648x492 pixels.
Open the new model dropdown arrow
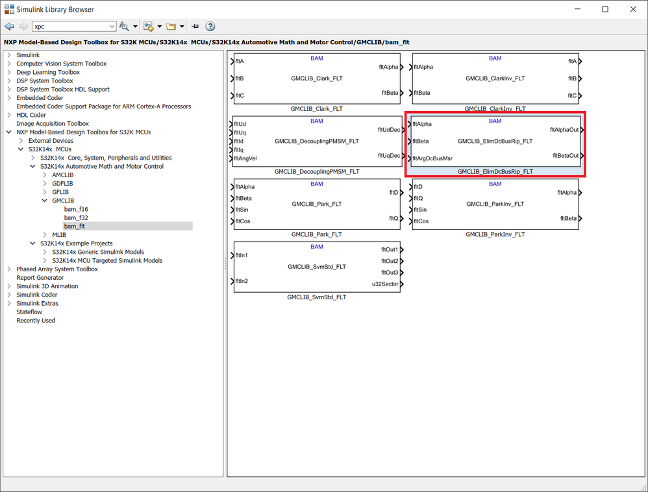point(160,27)
